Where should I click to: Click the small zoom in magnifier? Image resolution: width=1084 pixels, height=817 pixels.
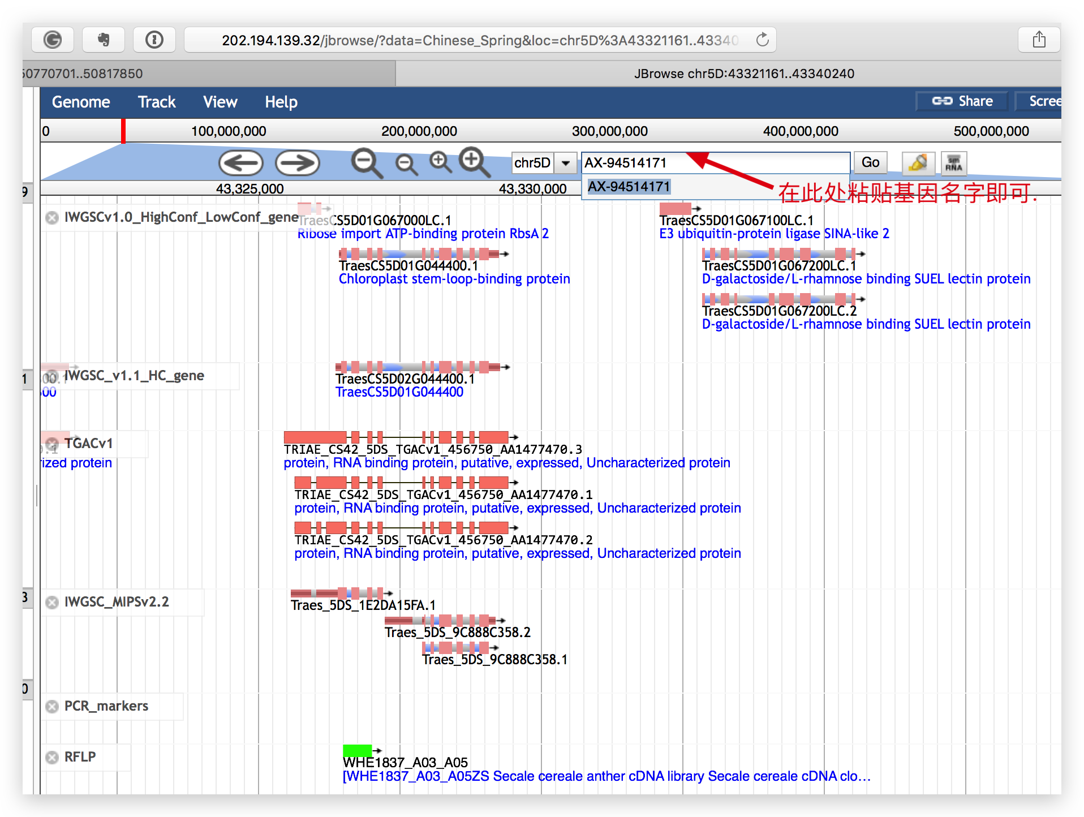click(440, 162)
